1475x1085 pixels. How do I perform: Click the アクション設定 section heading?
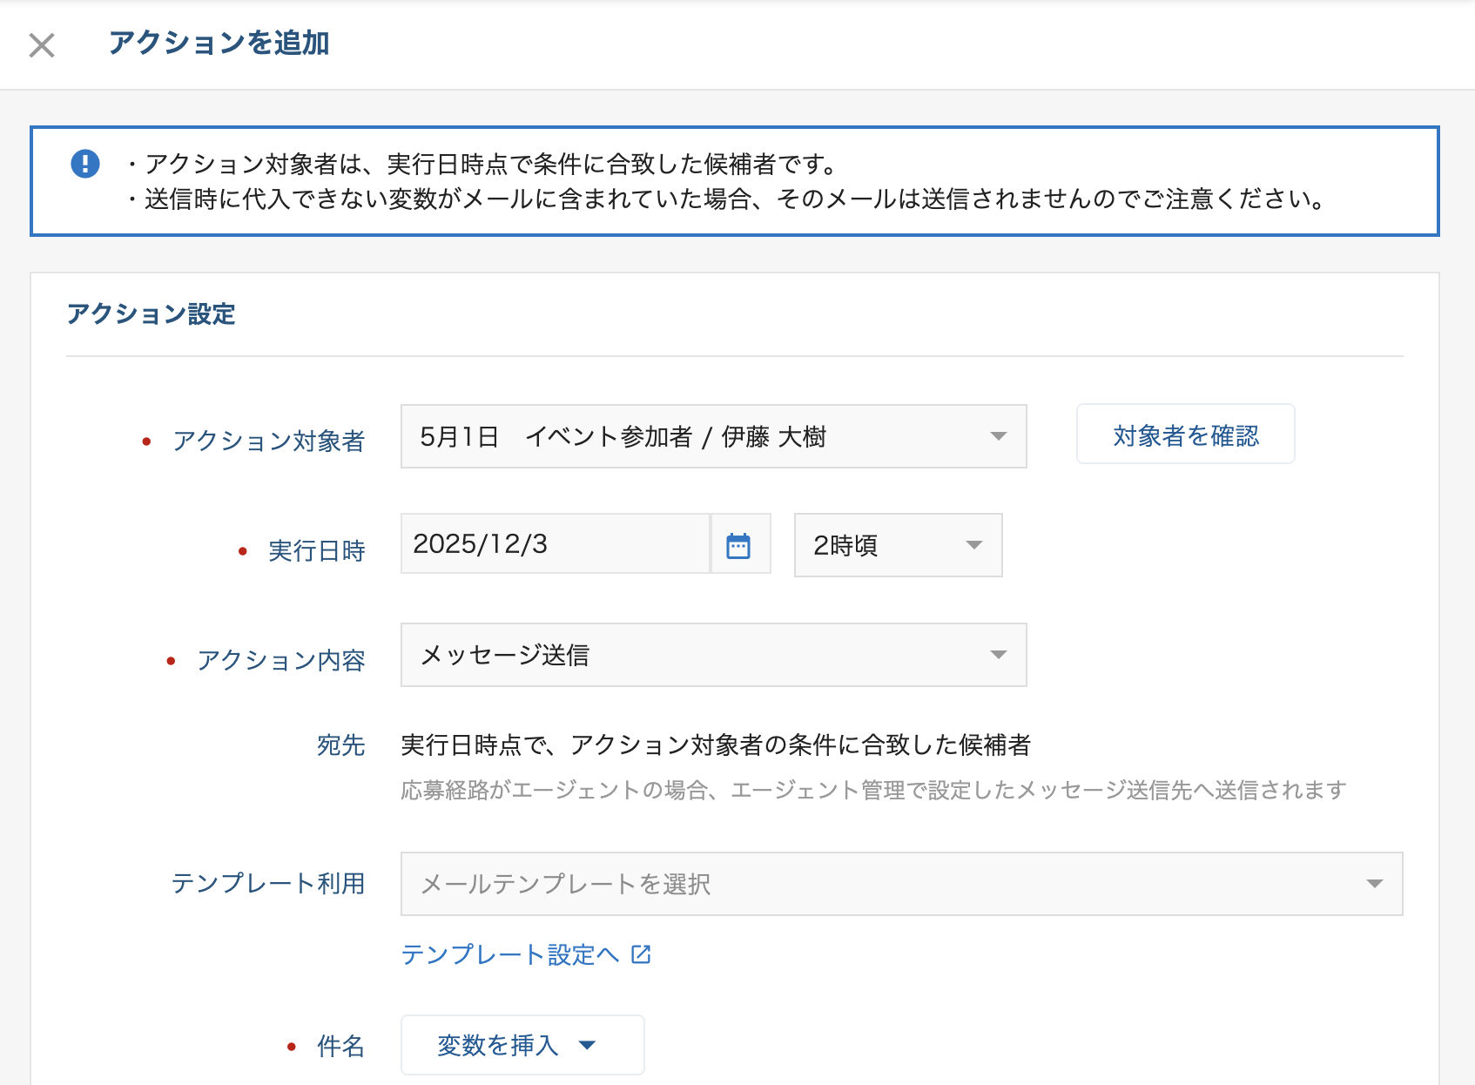tap(151, 313)
